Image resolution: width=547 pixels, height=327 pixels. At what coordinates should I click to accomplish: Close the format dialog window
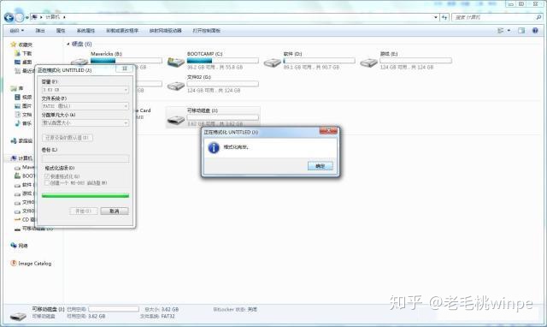pos(125,68)
